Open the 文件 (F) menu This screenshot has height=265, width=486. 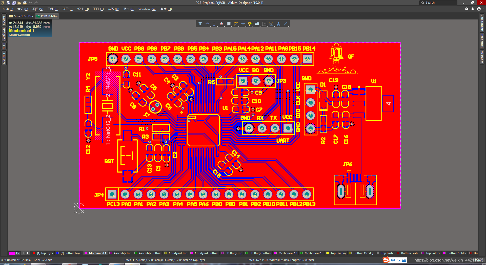click(x=8, y=9)
